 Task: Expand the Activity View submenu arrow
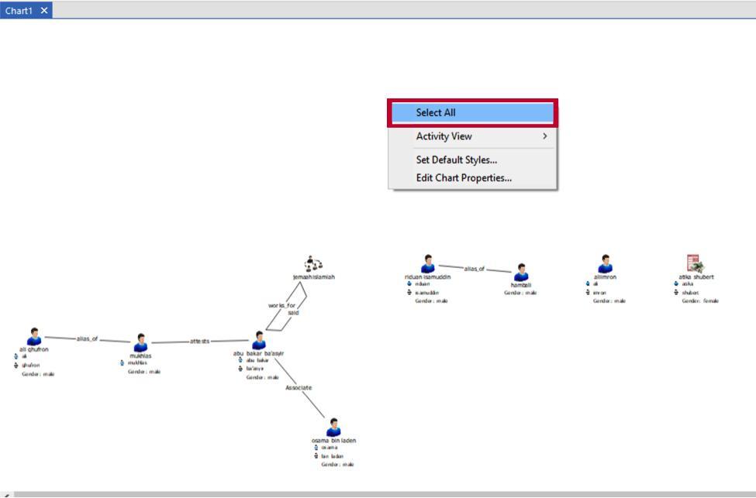pos(545,136)
